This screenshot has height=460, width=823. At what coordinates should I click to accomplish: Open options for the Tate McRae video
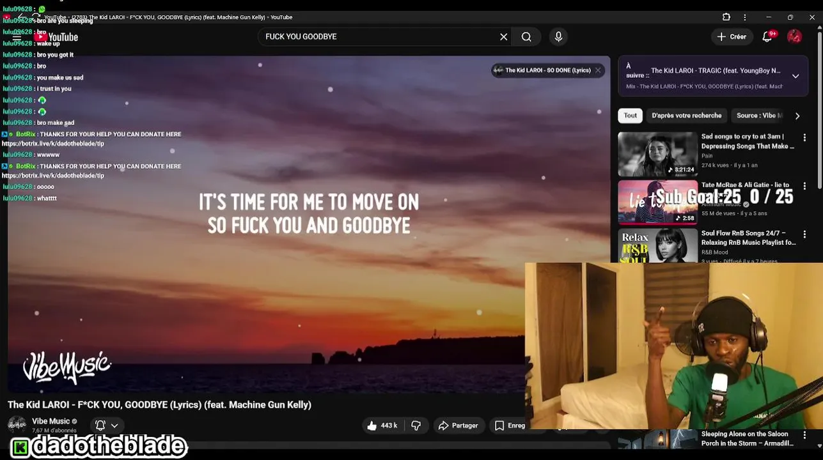tap(804, 186)
